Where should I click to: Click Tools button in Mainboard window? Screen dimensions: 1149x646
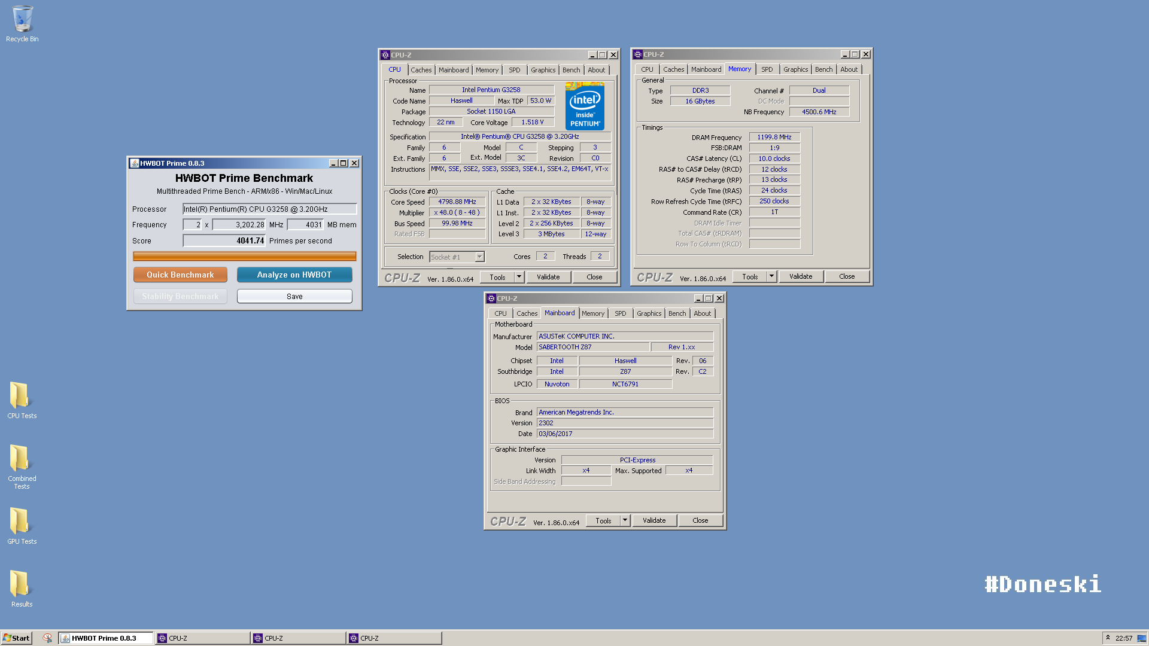click(603, 520)
